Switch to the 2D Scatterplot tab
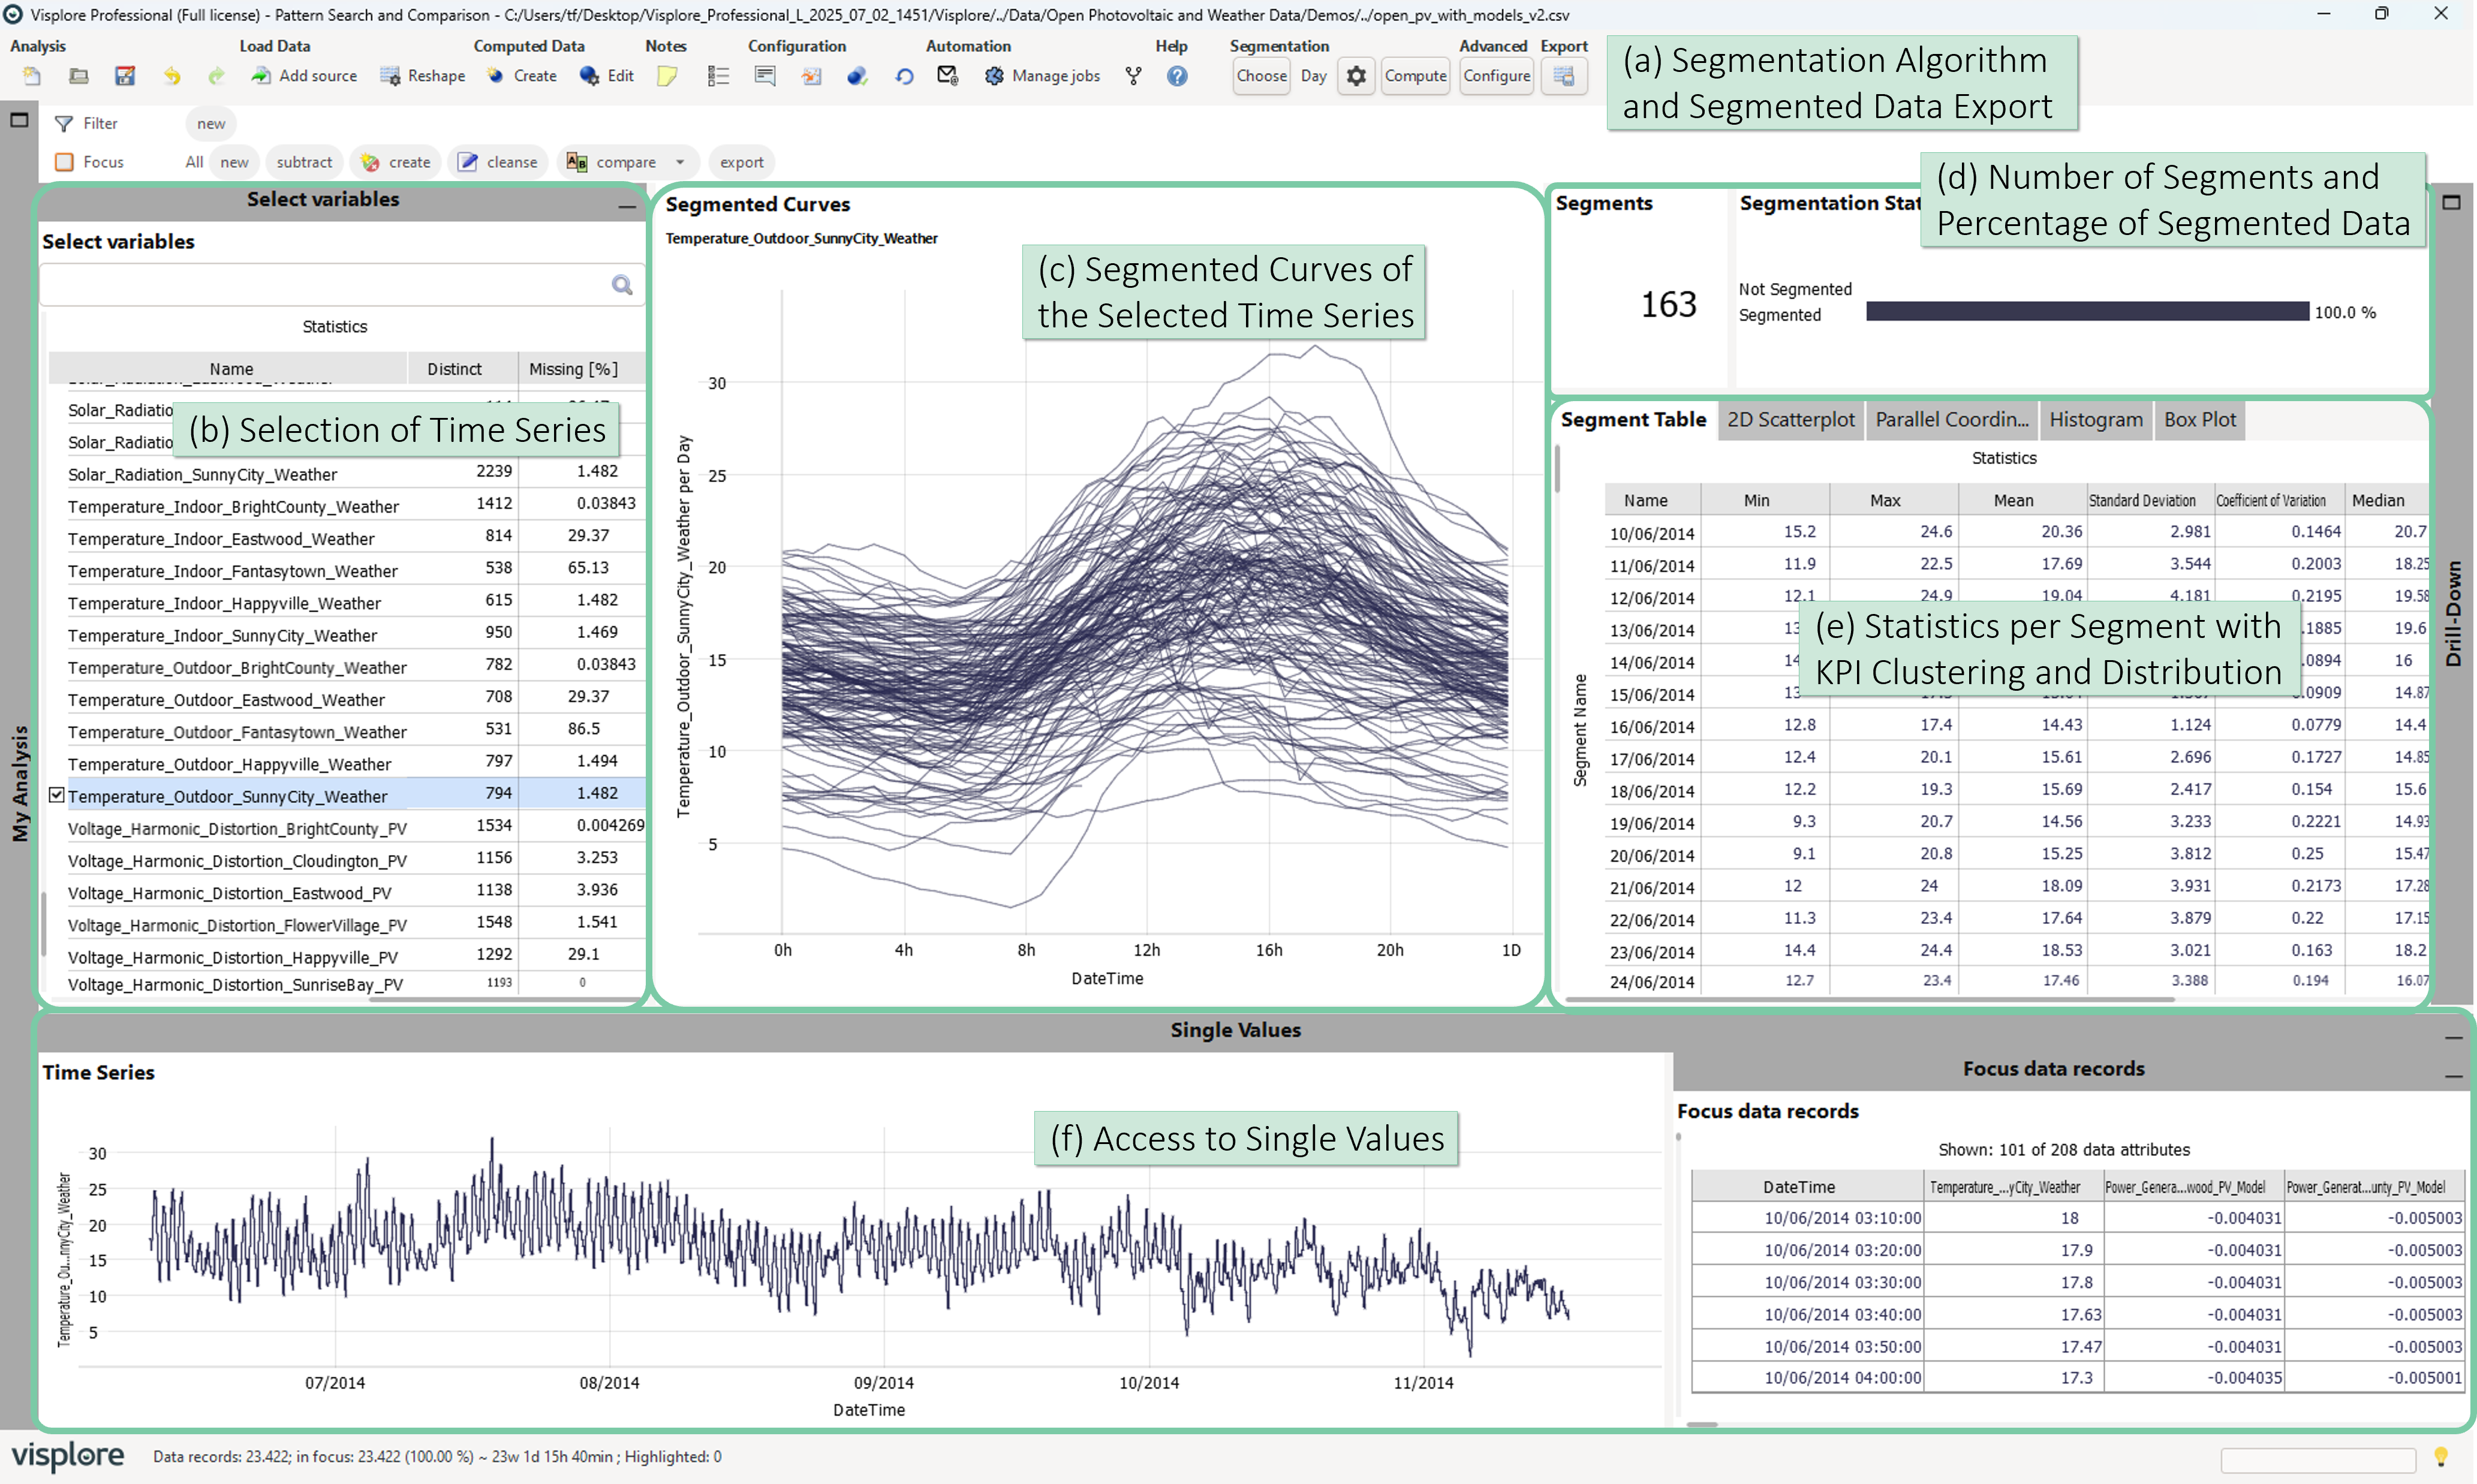The image size is (2477, 1484). [x=1790, y=420]
